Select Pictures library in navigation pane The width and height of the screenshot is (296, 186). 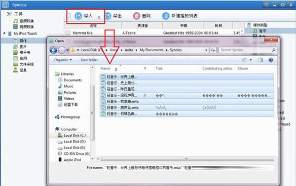pyautogui.click(x=67, y=92)
